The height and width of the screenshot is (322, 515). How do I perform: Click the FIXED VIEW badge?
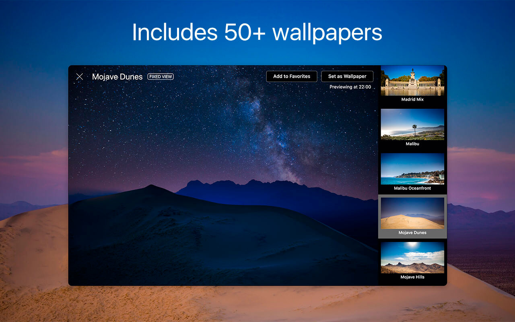161,76
